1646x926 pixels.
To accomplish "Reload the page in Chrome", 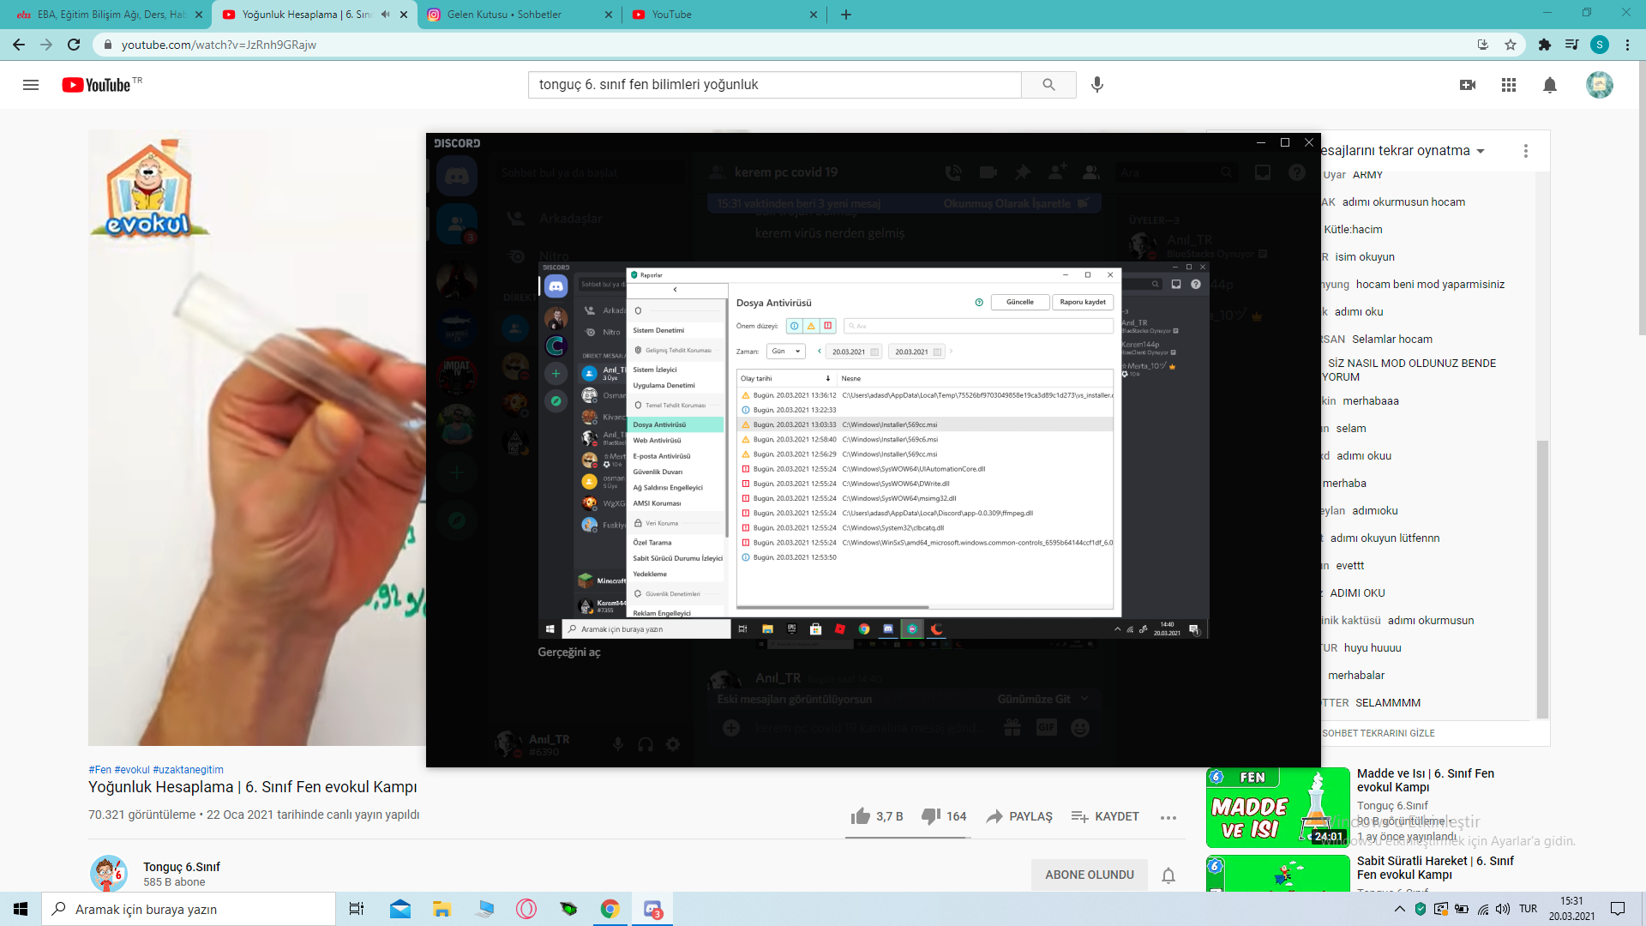I will point(74,45).
